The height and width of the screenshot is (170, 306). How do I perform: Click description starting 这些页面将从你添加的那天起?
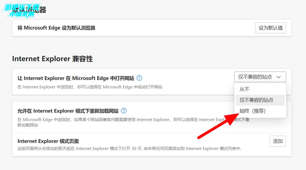click(129, 149)
